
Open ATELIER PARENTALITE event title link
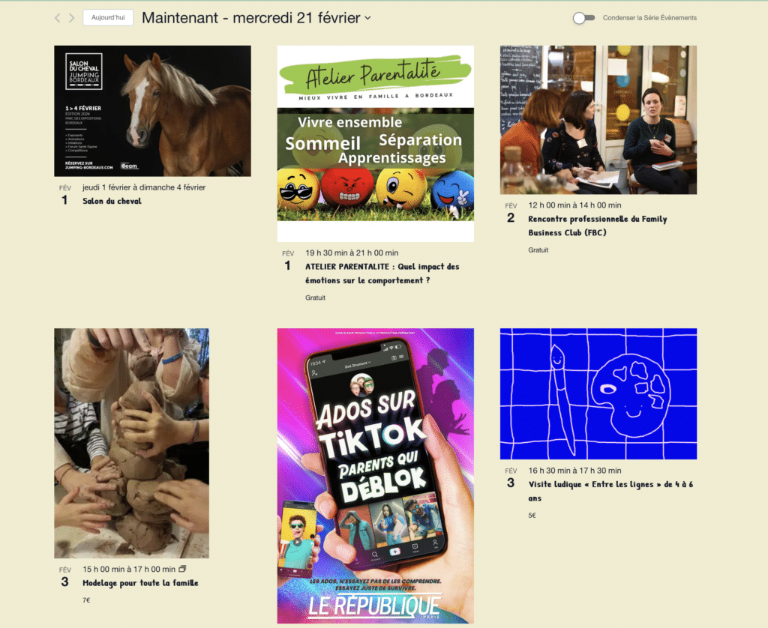click(x=382, y=274)
